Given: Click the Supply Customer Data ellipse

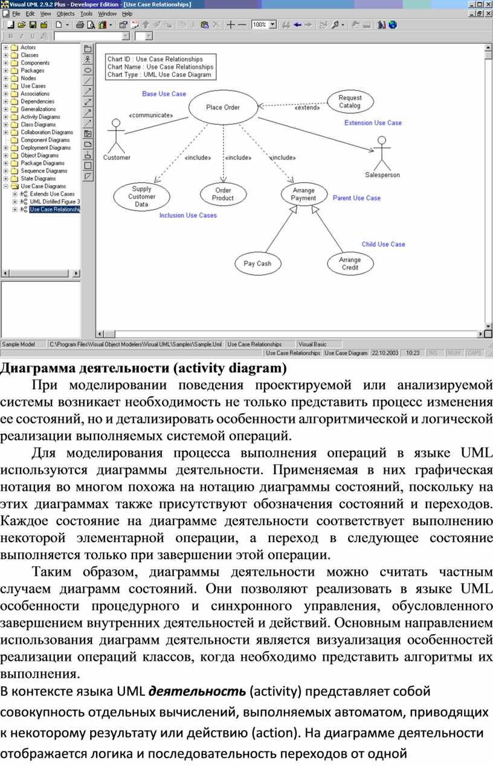Looking at the screenshot, I should [141, 197].
